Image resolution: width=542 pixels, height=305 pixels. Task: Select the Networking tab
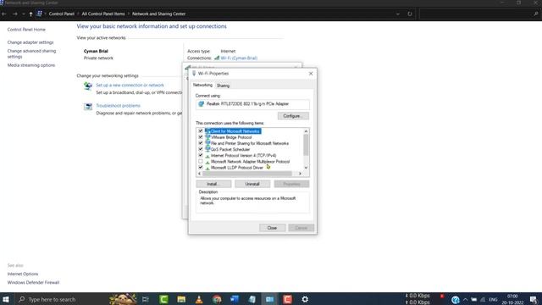pos(202,85)
